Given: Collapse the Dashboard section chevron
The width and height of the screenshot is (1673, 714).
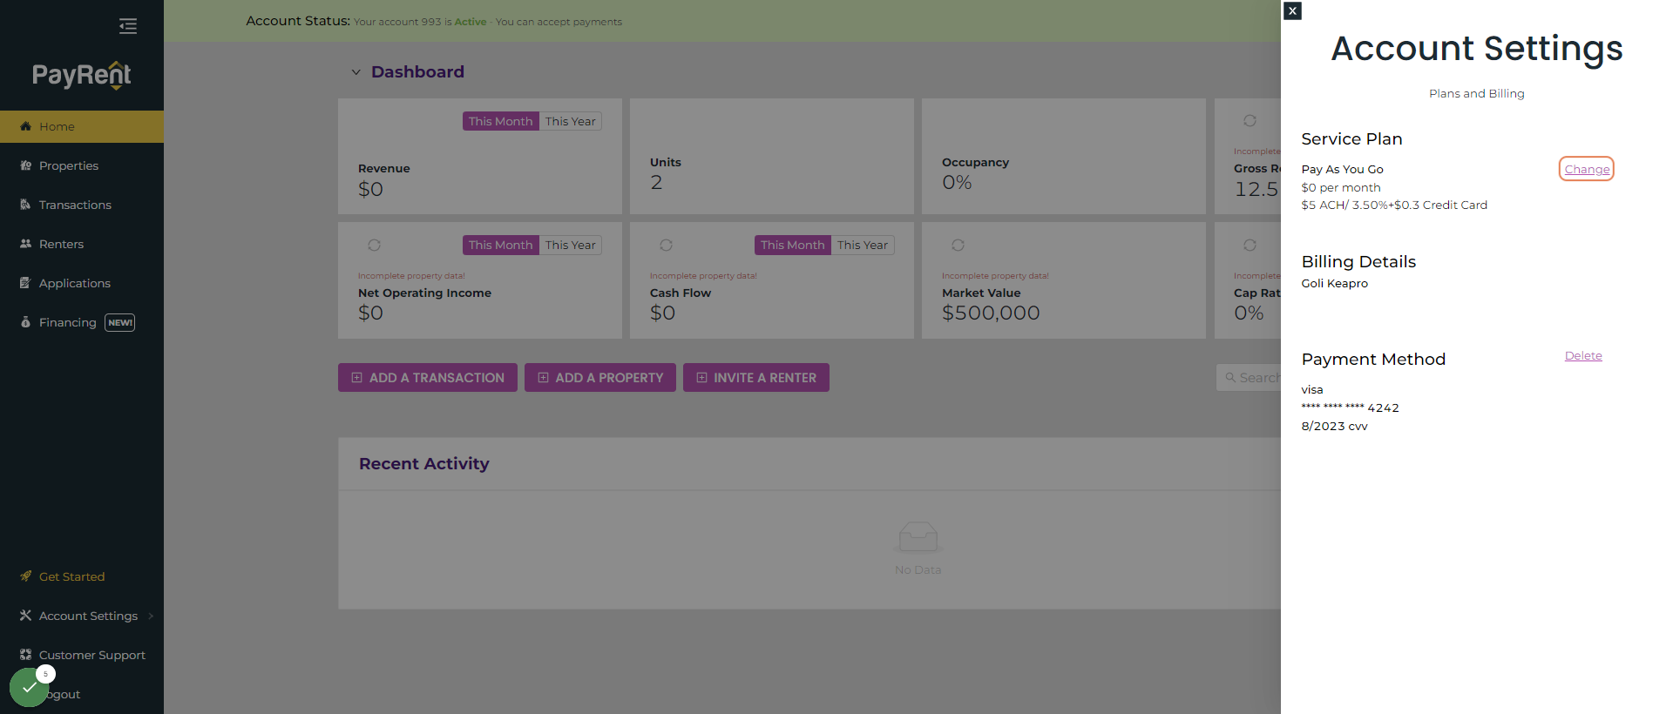Looking at the screenshot, I should coord(356,72).
